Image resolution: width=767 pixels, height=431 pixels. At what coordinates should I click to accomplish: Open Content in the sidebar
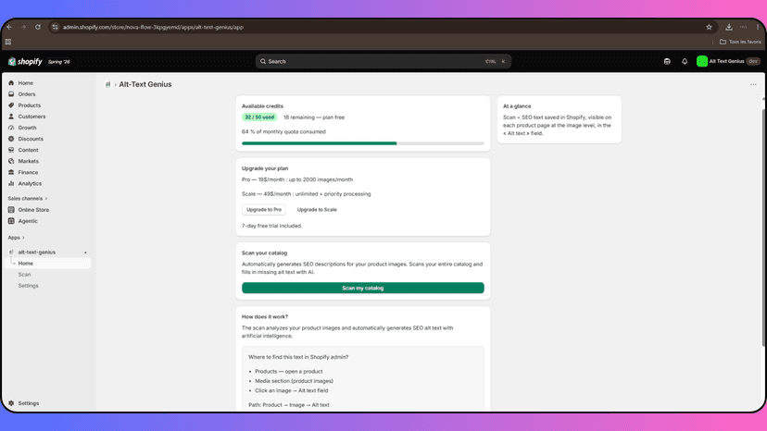[28, 150]
